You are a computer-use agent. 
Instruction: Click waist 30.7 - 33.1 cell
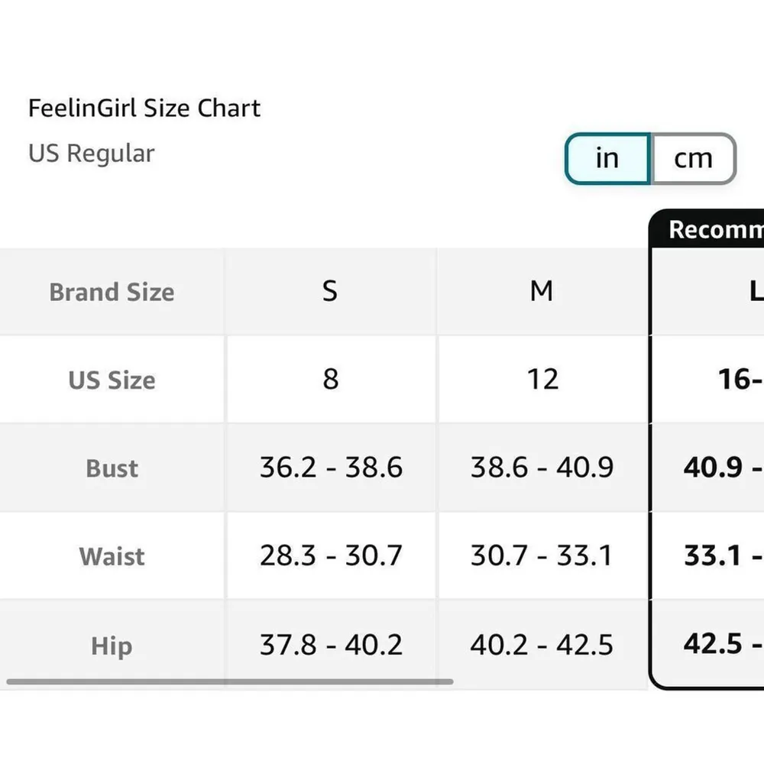pyautogui.click(x=542, y=555)
